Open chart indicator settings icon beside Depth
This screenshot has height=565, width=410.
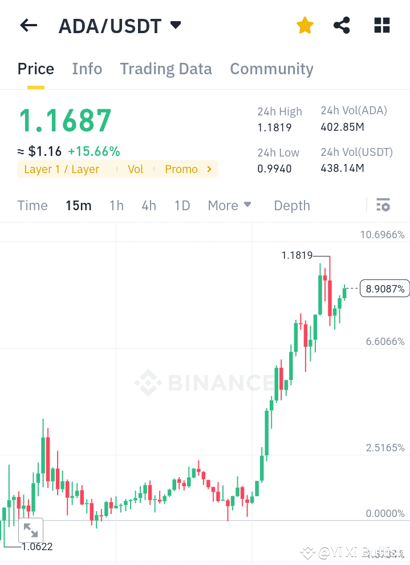click(383, 205)
